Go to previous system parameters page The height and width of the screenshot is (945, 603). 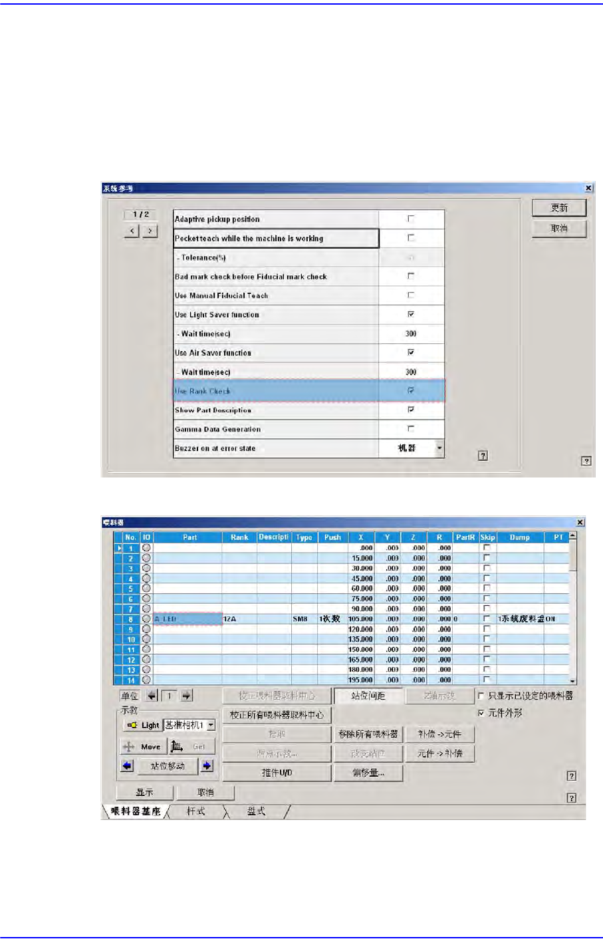(x=133, y=231)
